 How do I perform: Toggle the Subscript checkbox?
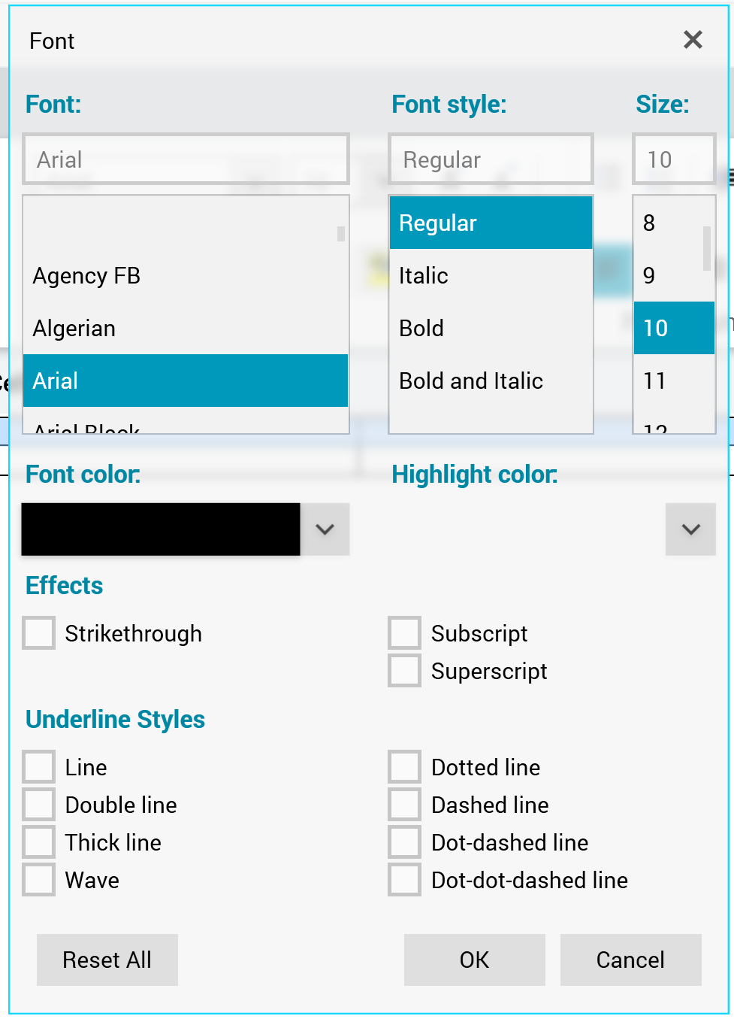[404, 633]
